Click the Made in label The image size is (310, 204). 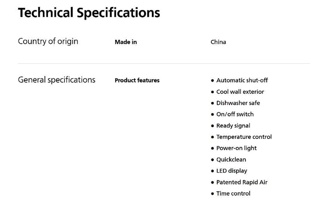click(126, 42)
